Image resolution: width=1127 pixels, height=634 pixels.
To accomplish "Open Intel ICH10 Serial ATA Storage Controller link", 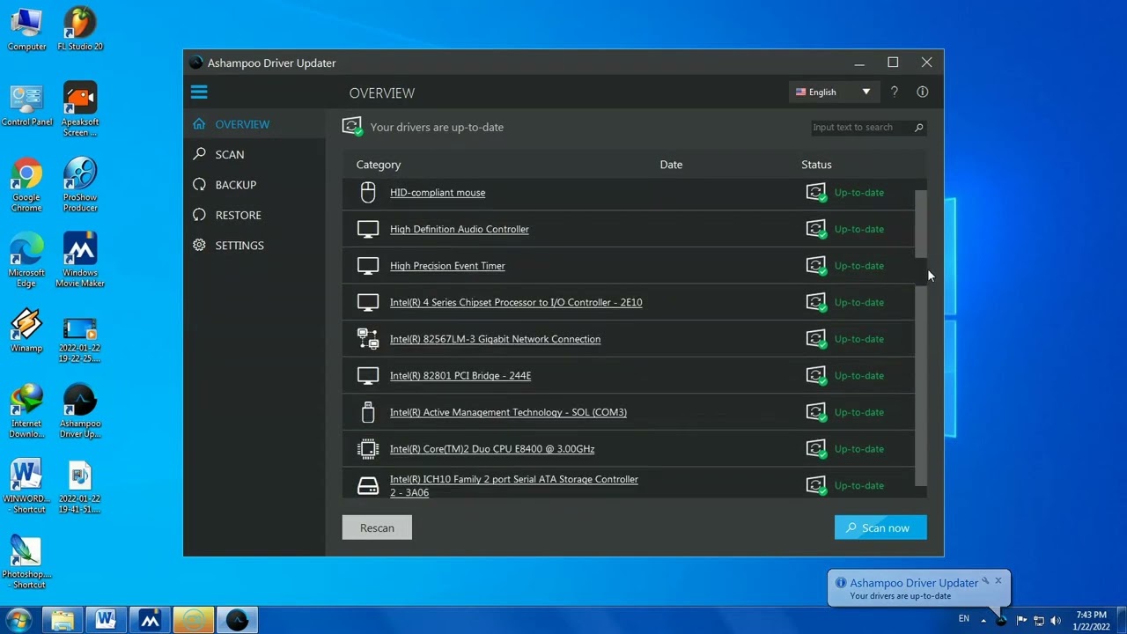I will pos(514,486).
